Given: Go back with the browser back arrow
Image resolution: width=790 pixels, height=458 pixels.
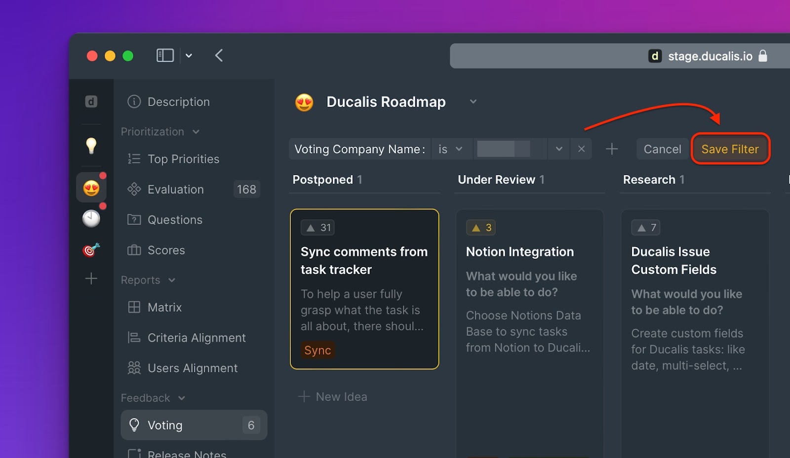Looking at the screenshot, I should click(x=219, y=56).
